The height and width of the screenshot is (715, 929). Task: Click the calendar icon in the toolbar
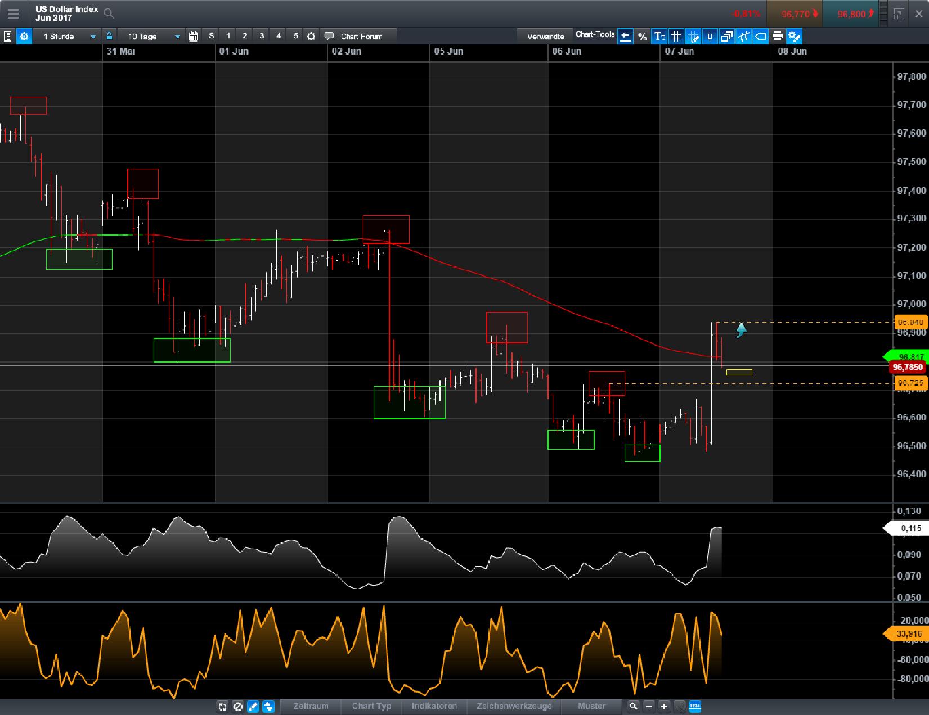point(192,36)
